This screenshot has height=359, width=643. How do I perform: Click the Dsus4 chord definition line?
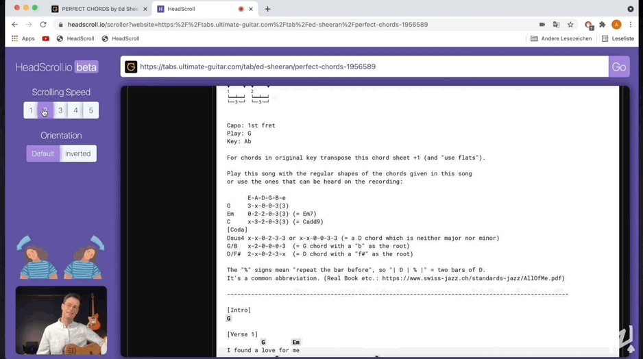click(x=363, y=238)
